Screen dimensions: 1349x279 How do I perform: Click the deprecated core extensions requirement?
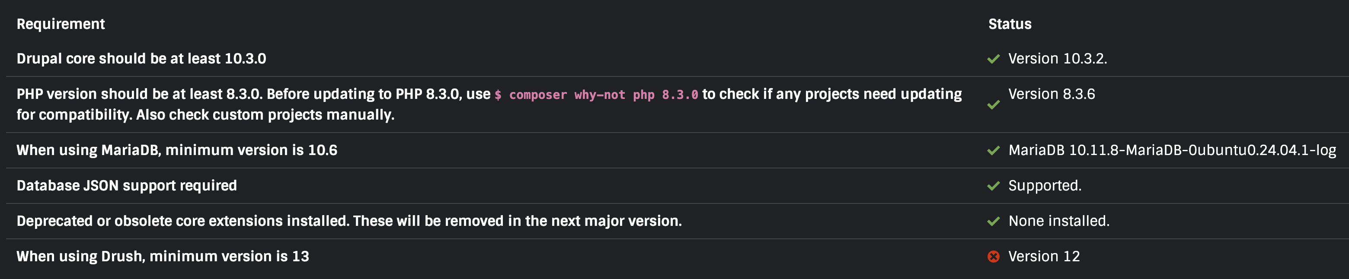click(349, 221)
